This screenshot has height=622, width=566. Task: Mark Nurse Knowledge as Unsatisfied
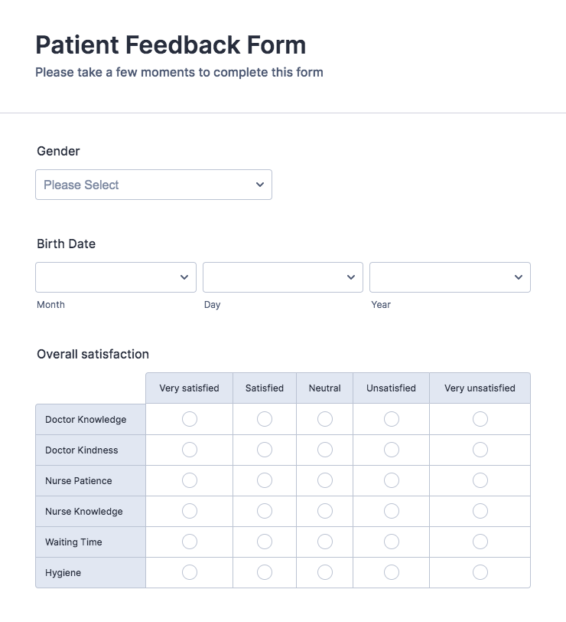391,511
